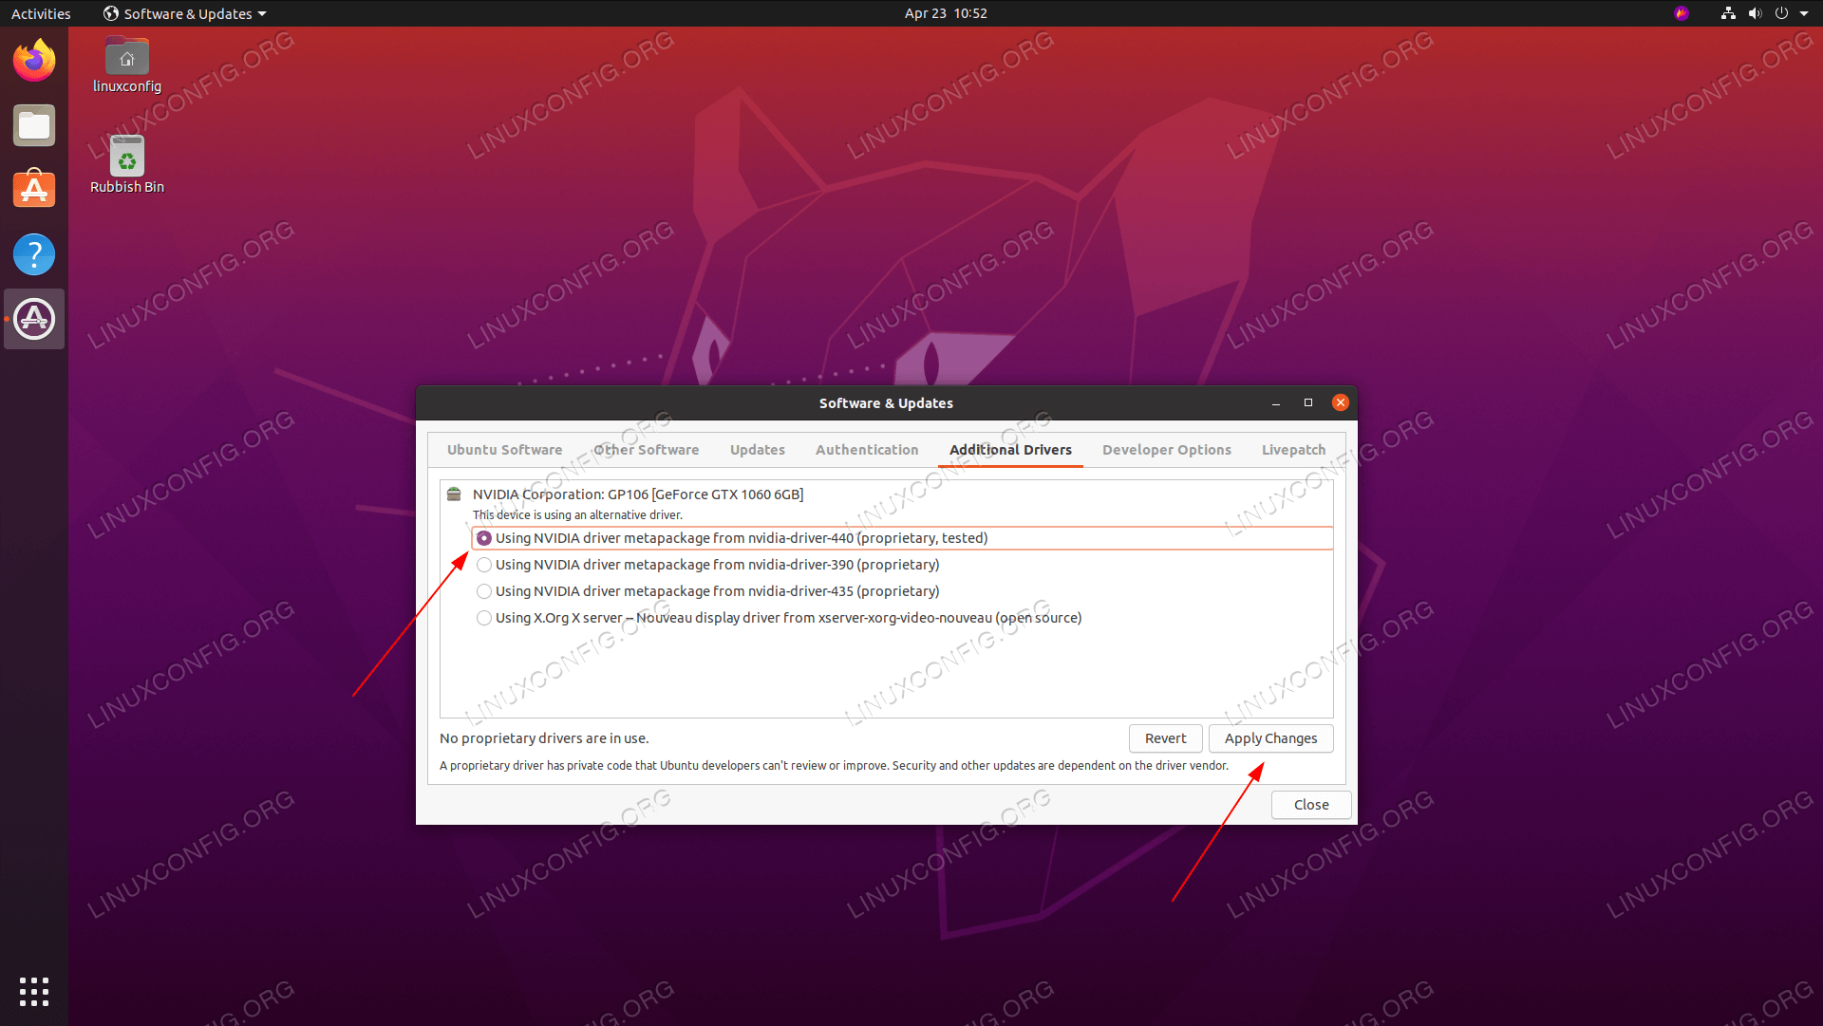Open Firefox from the dock

(34, 61)
